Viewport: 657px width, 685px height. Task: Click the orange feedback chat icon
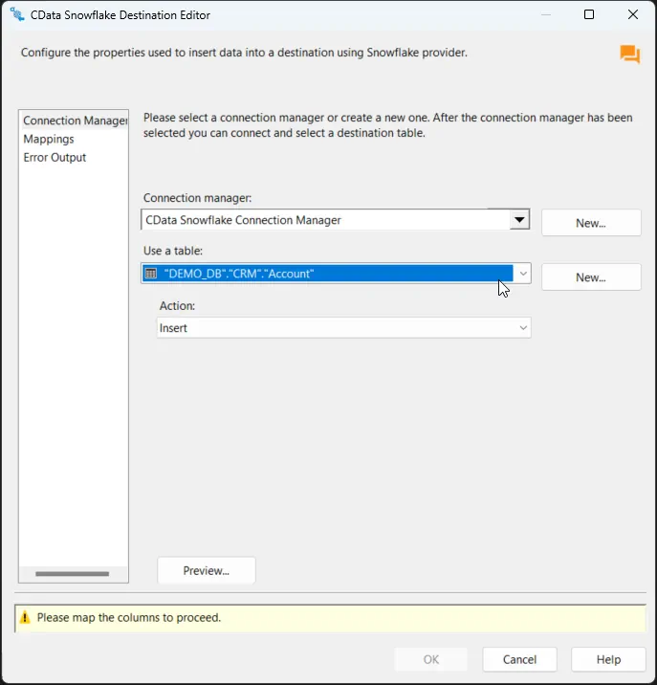629,55
